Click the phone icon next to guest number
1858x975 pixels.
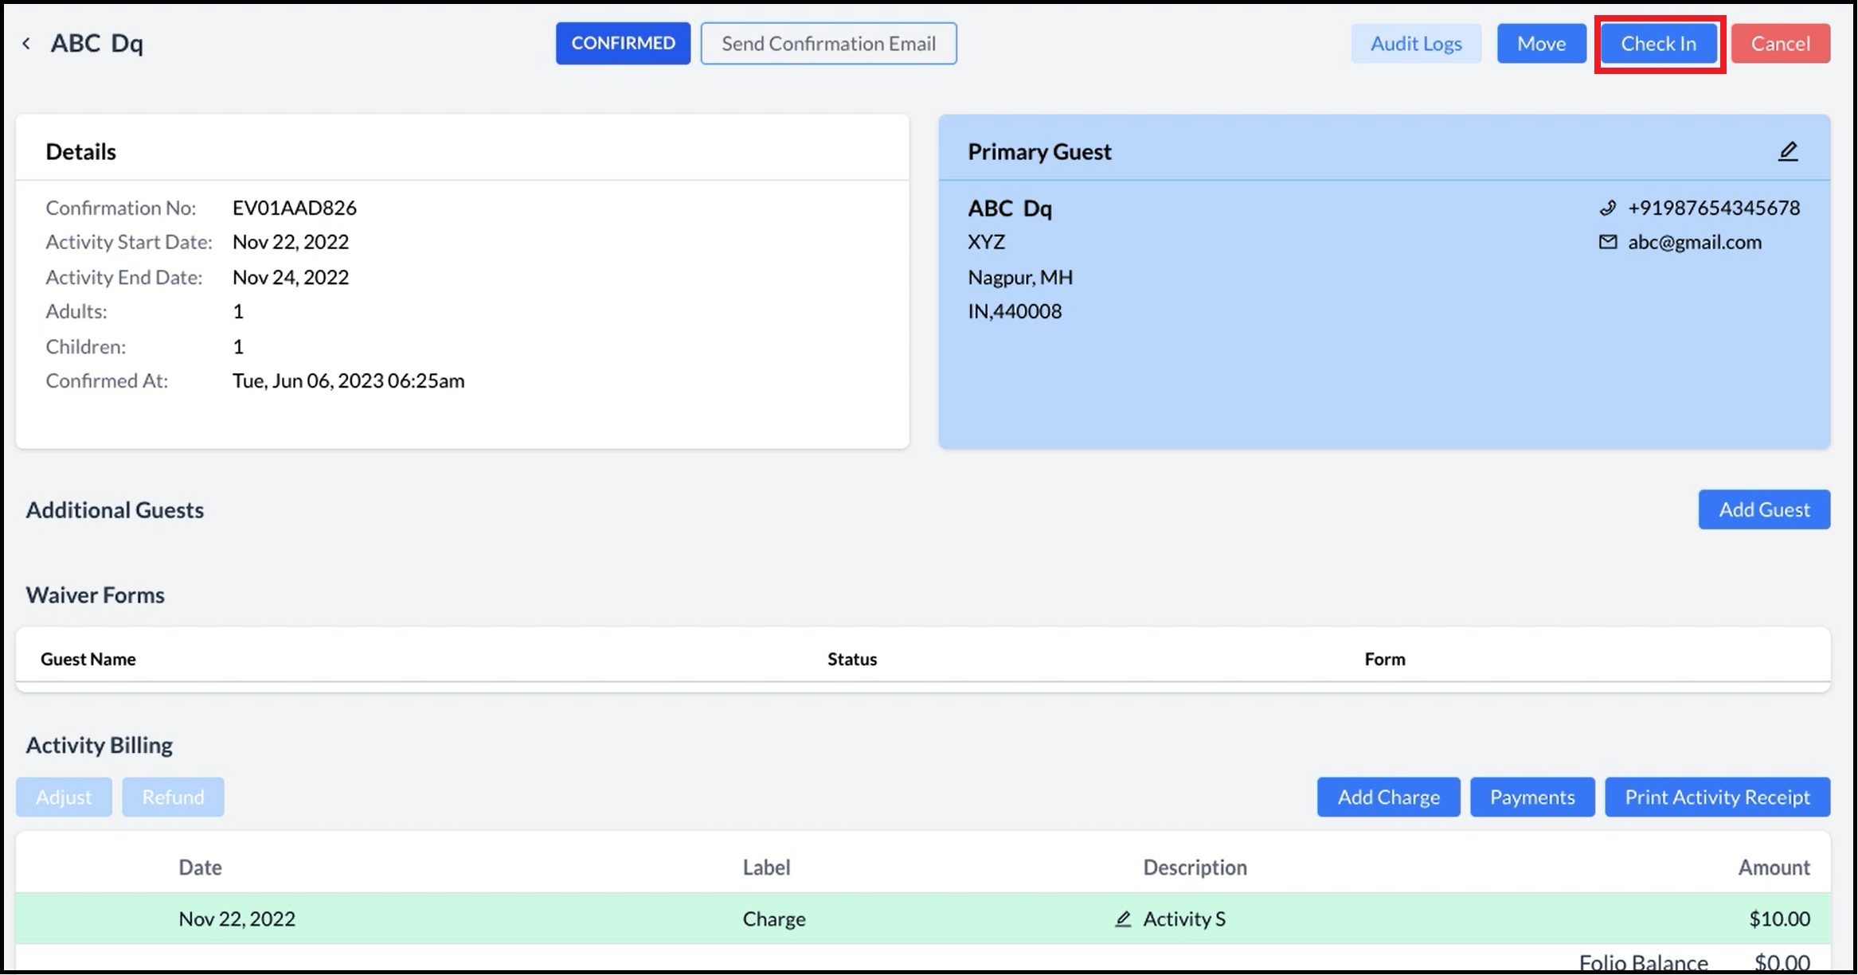(x=1607, y=209)
